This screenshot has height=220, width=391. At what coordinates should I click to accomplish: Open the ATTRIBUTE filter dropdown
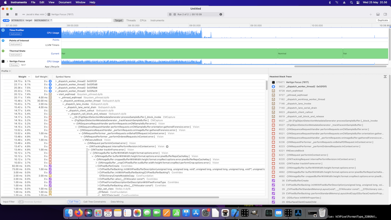[x=18, y=20]
